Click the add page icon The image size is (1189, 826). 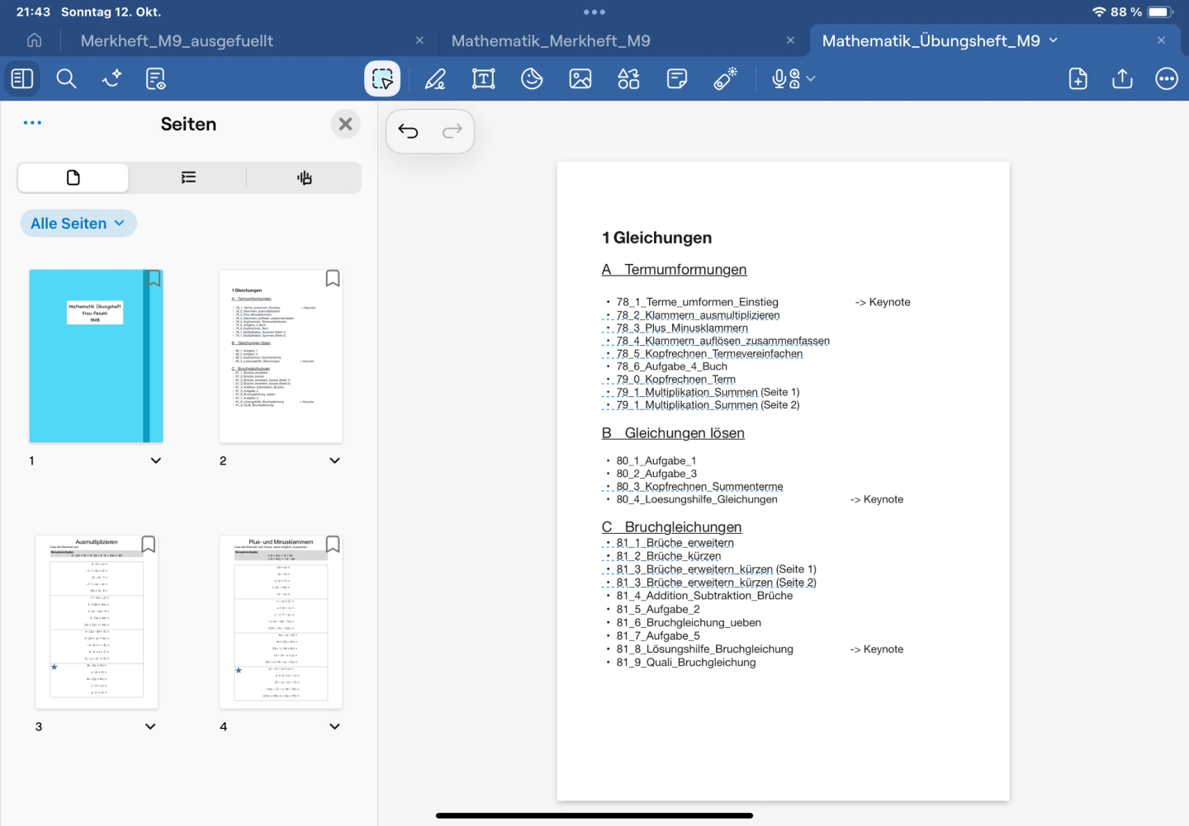point(1078,79)
